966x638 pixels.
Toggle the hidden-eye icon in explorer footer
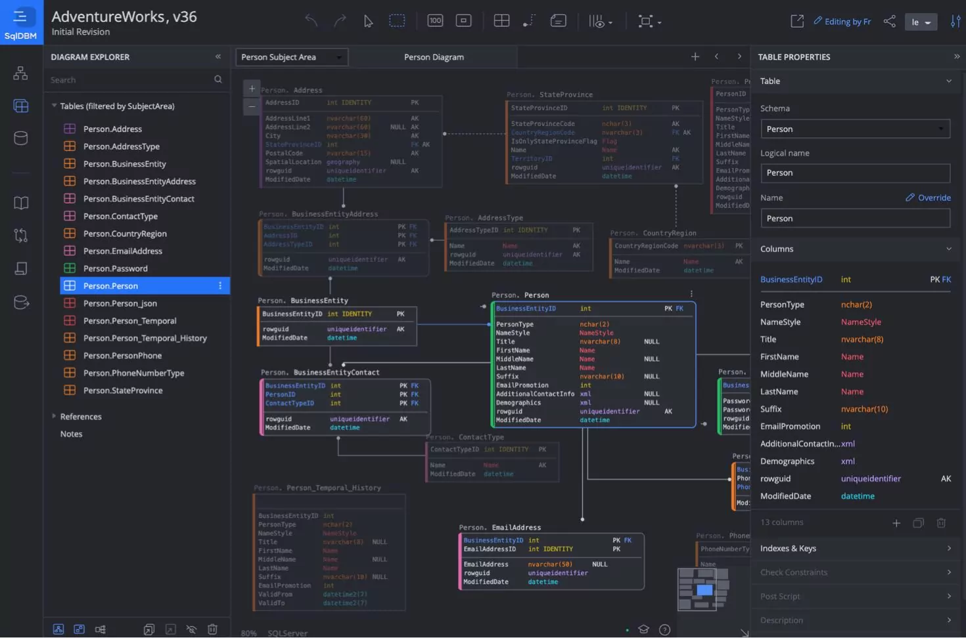coord(191,629)
